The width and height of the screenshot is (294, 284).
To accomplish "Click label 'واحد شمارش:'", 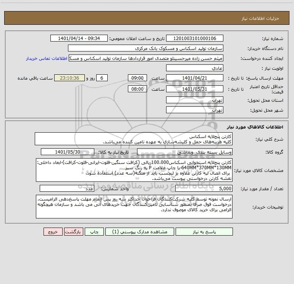I will 115,189.
